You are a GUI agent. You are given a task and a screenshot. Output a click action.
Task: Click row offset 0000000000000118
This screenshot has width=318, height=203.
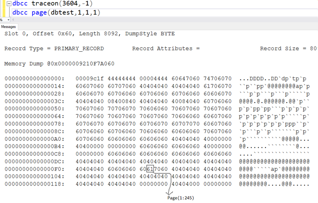[x=34, y=184]
